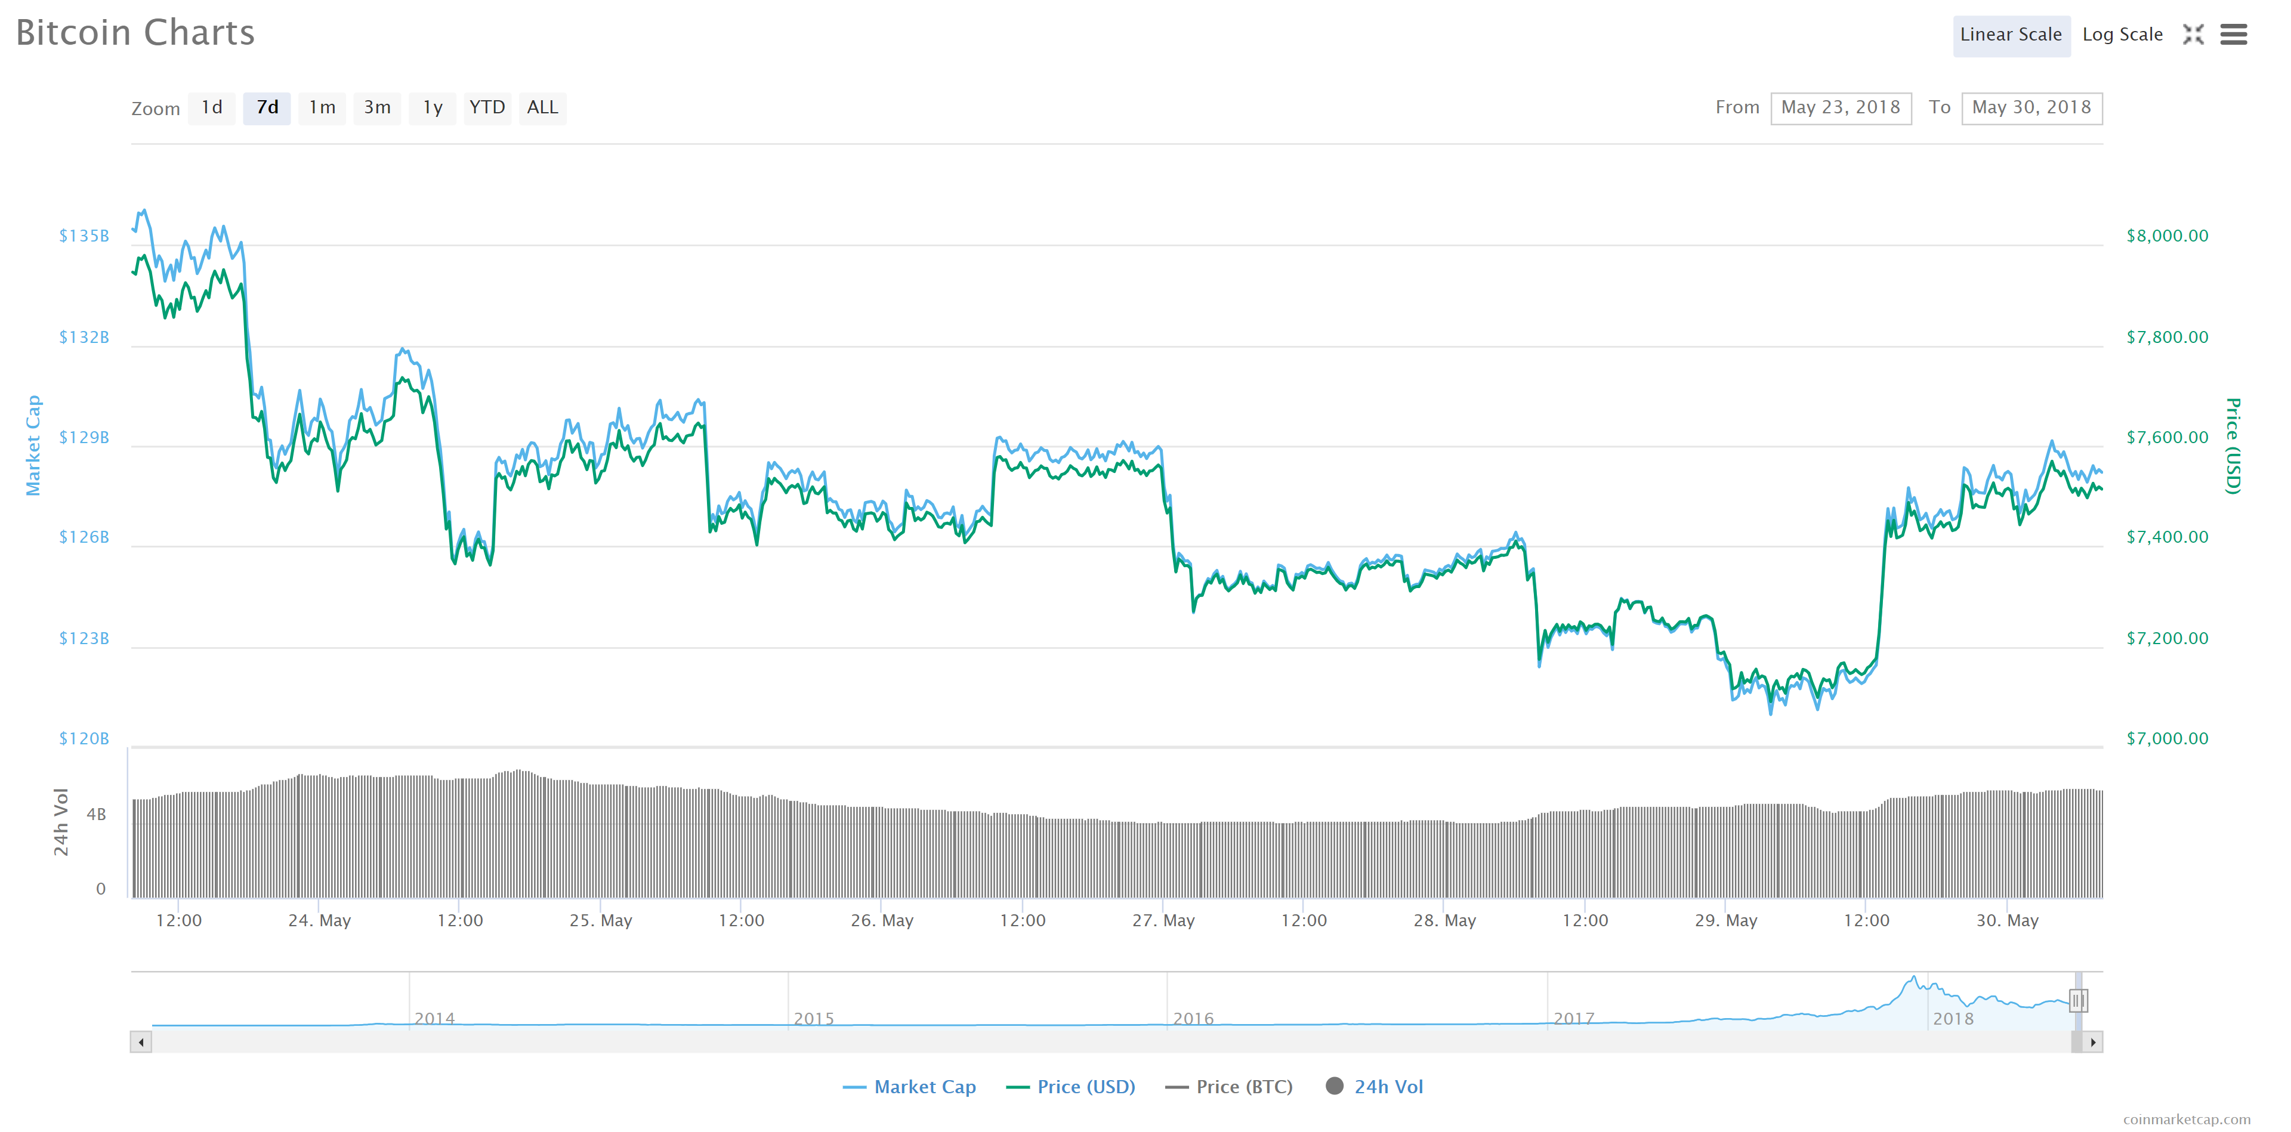The width and height of the screenshot is (2291, 1132).
Task: Click 2016 in the navigator timeline
Action: point(1193,1019)
